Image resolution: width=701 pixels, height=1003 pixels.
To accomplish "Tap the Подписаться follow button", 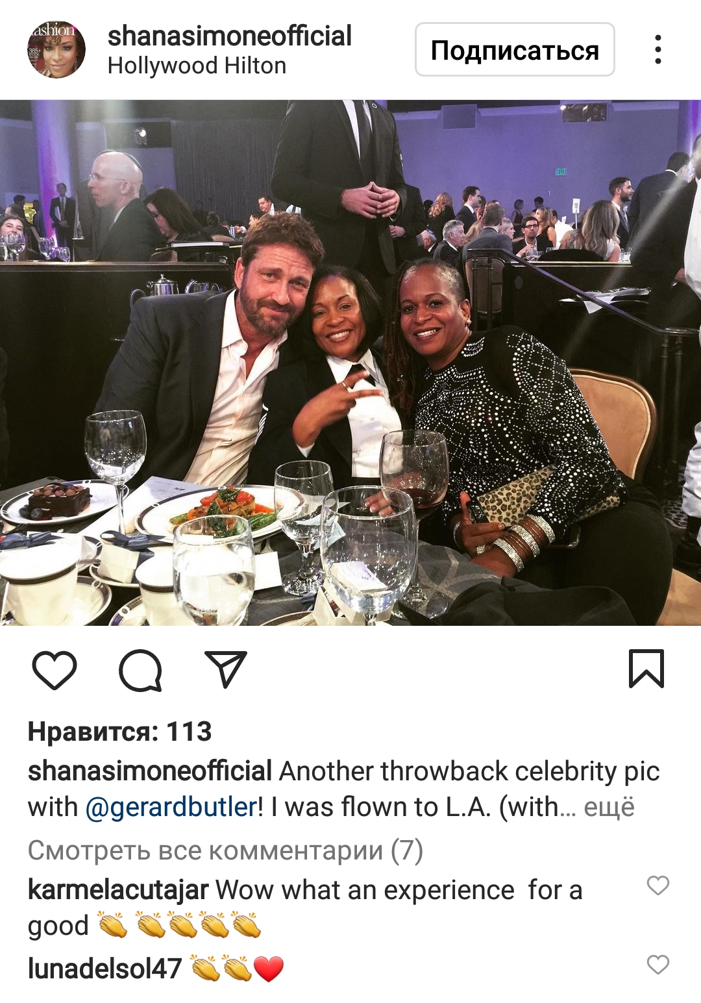I will coord(515,50).
